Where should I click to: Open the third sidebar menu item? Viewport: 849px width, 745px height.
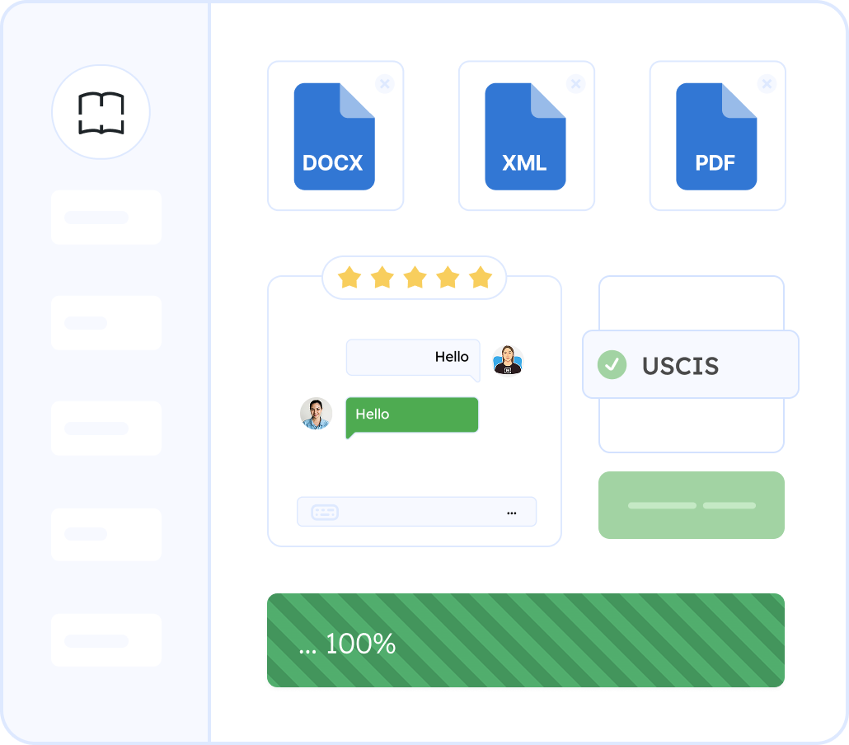tap(106, 429)
